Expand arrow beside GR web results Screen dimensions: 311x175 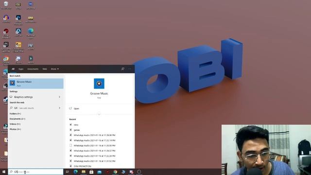click(x=59, y=108)
